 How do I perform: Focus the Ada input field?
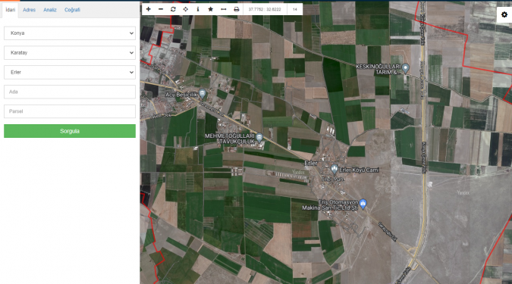(70, 92)
